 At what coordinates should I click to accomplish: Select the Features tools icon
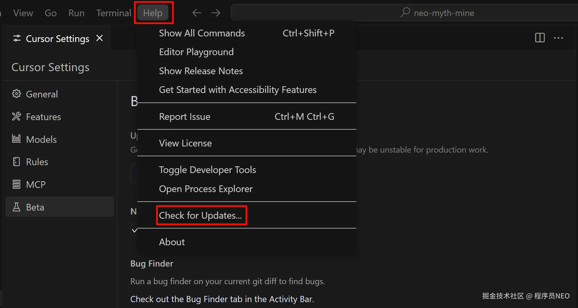point(17,116)
